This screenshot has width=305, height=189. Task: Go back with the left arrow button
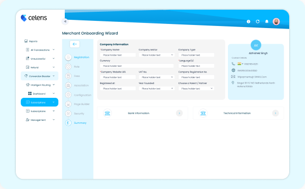tap(74, 44)
